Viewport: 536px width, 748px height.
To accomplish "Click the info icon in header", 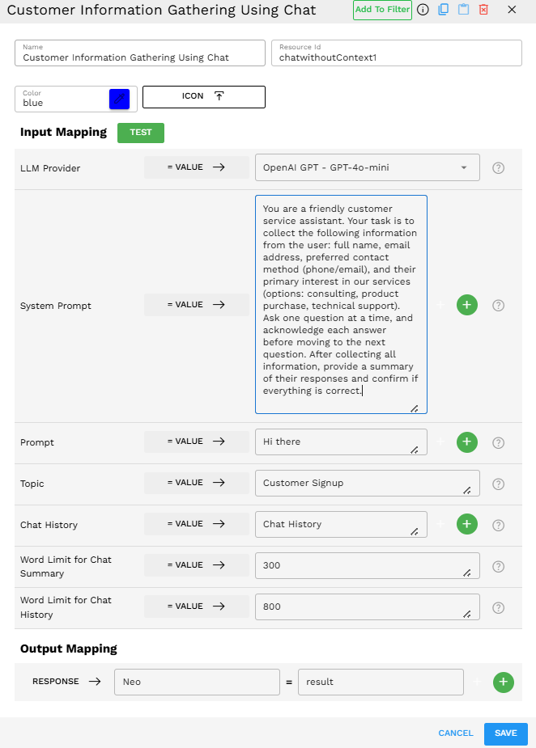I will tap(423, 10).
